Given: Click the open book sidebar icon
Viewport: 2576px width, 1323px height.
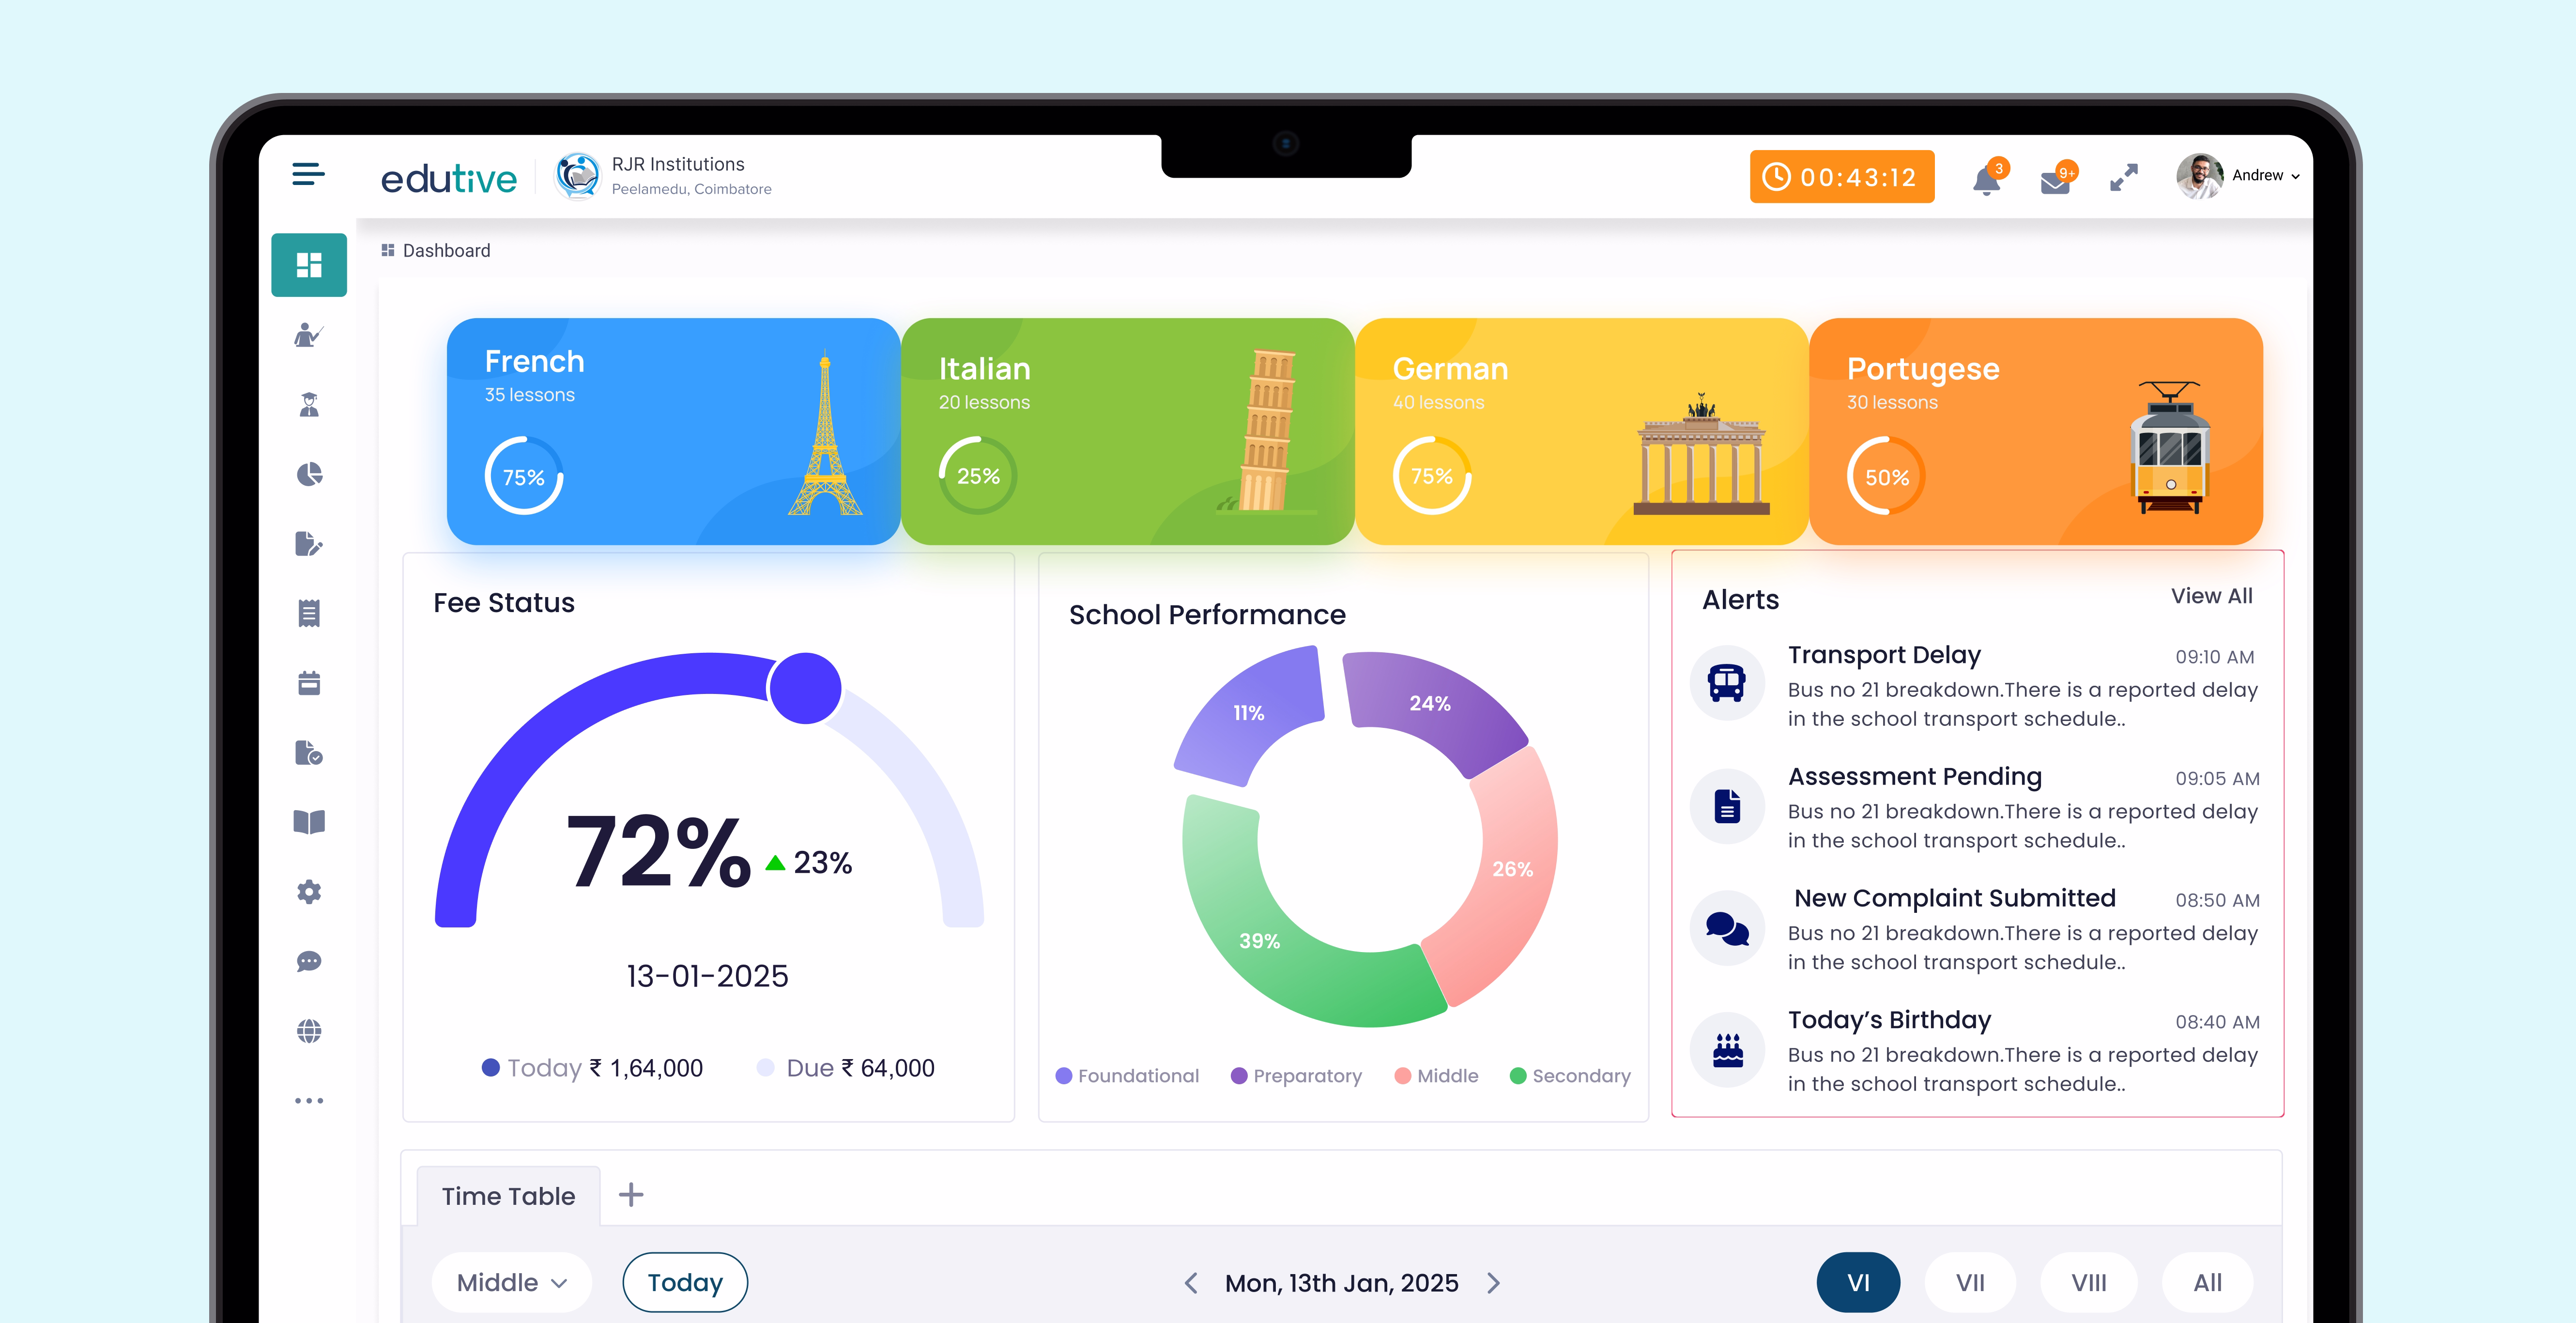Looking at the screenshot, I should click(309, 822).
